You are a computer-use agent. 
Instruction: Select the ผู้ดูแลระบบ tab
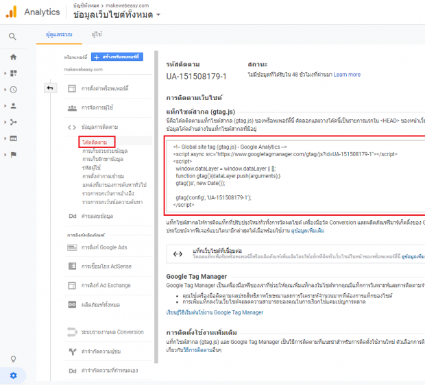(x=60, y=34)
